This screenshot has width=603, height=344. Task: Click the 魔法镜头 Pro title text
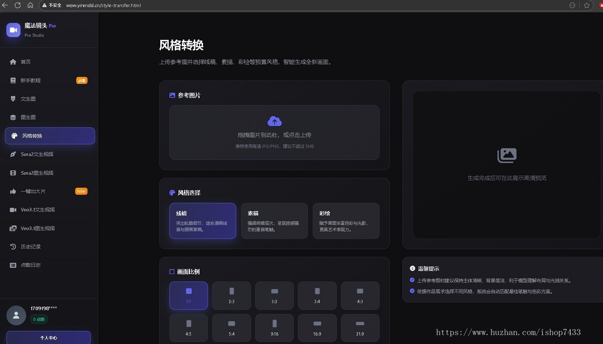40,26
